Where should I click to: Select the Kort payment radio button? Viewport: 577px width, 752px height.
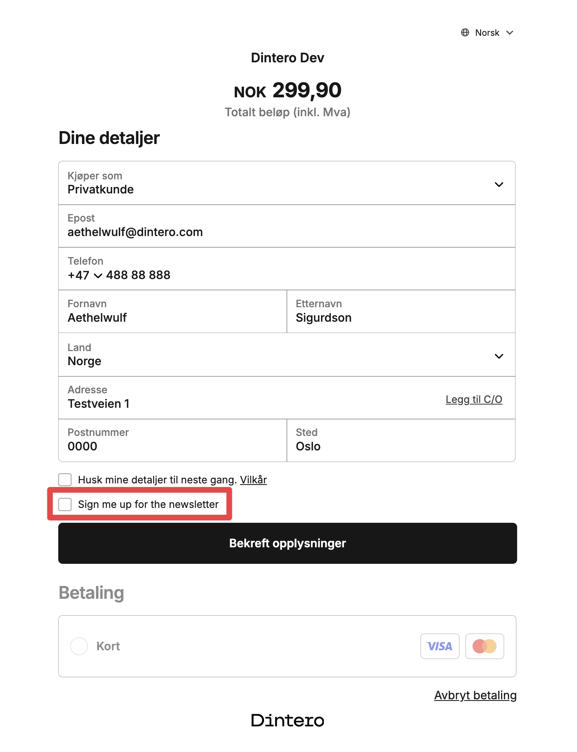[79, 646]
